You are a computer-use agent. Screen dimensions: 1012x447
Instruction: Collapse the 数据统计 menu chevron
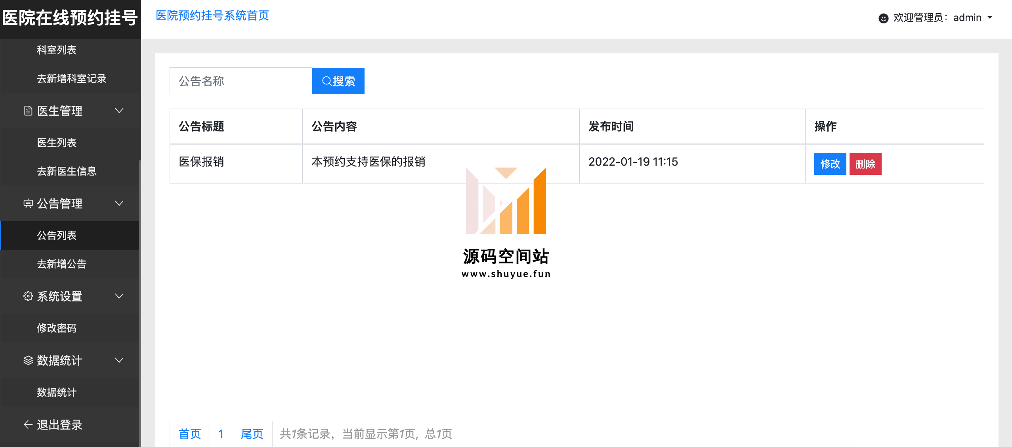click(119, 360)
